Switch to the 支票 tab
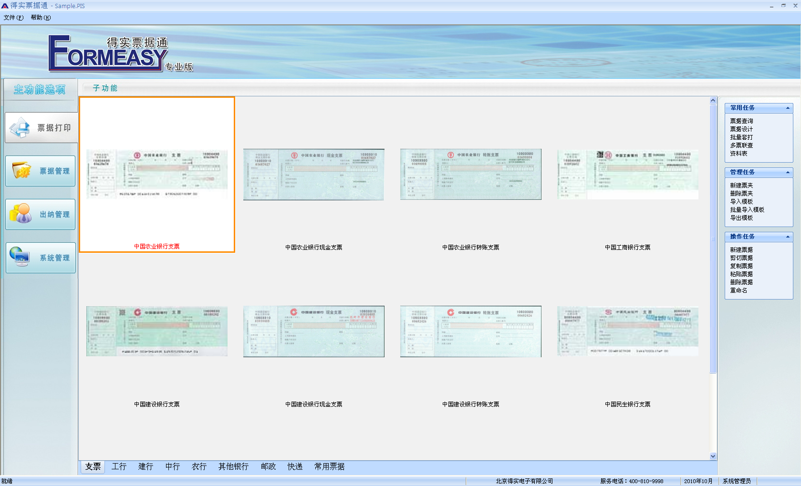This screenshot has width=801, height=486. coord(93,466)
